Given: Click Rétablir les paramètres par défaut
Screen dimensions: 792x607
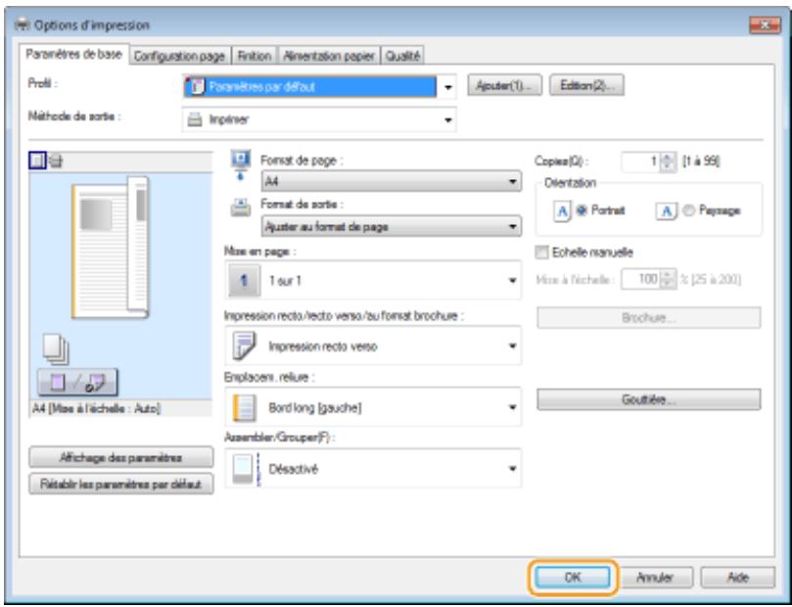Looking at the screenshot, I should 120,485.
